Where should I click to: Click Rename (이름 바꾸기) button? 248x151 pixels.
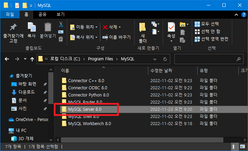coord(116,37)
